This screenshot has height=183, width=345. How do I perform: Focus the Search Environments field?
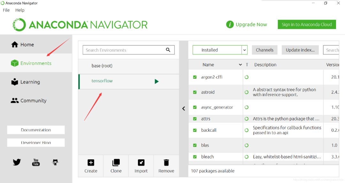click(128, 50)
